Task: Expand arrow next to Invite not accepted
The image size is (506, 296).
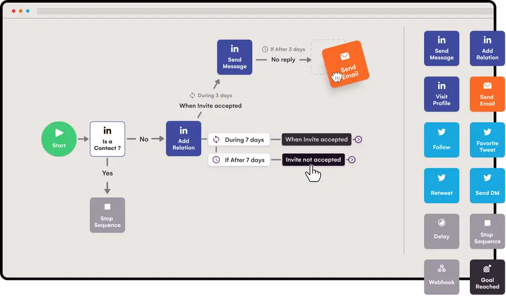Action: coord(352,159)
